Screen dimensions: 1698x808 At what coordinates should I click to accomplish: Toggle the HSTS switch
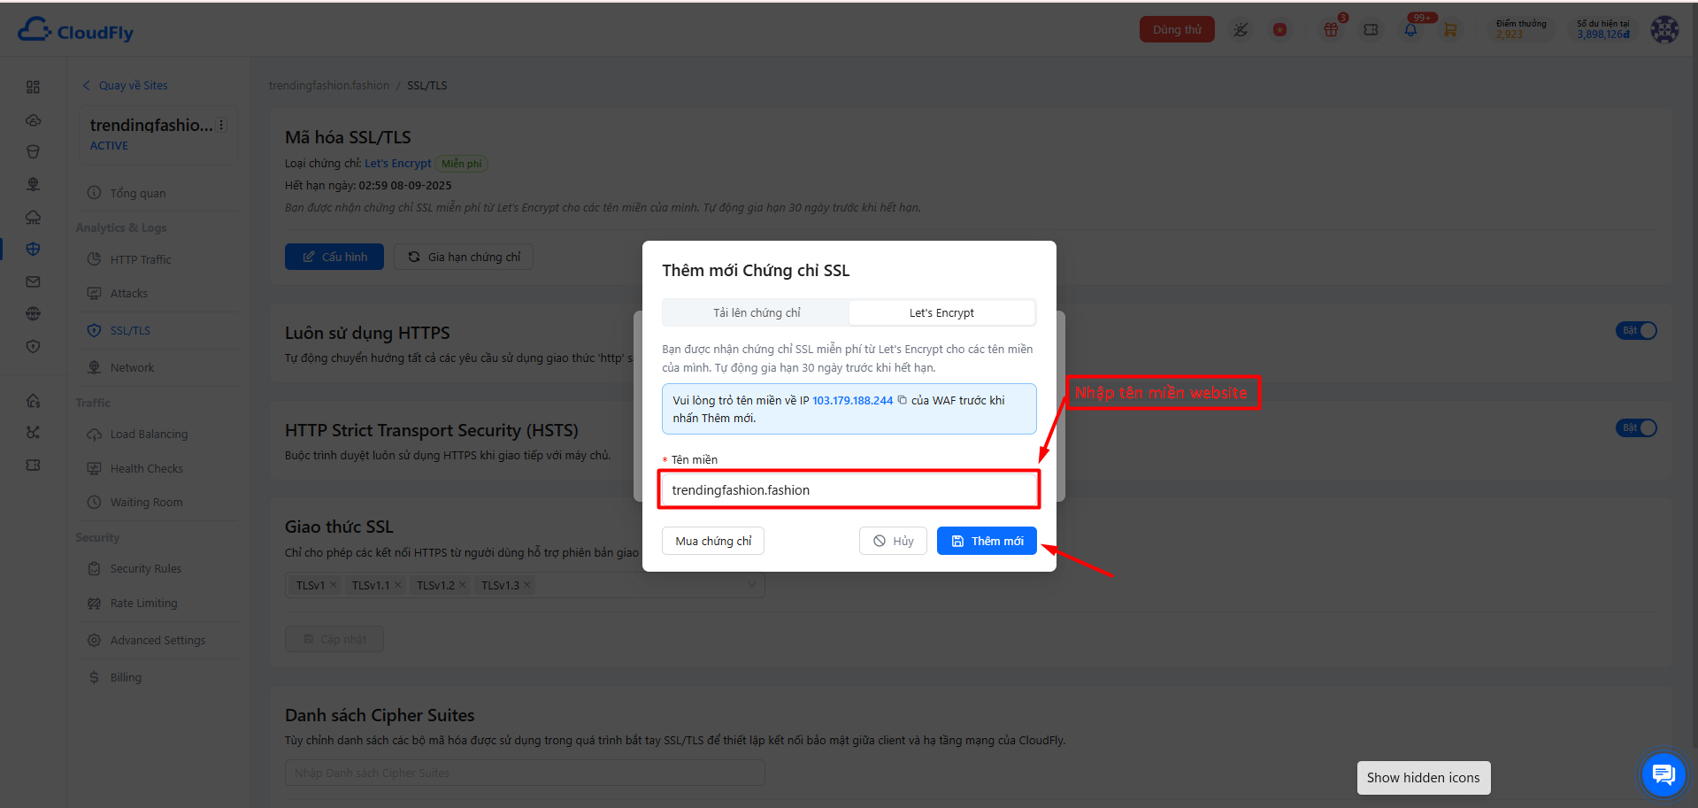(1637, 427)
